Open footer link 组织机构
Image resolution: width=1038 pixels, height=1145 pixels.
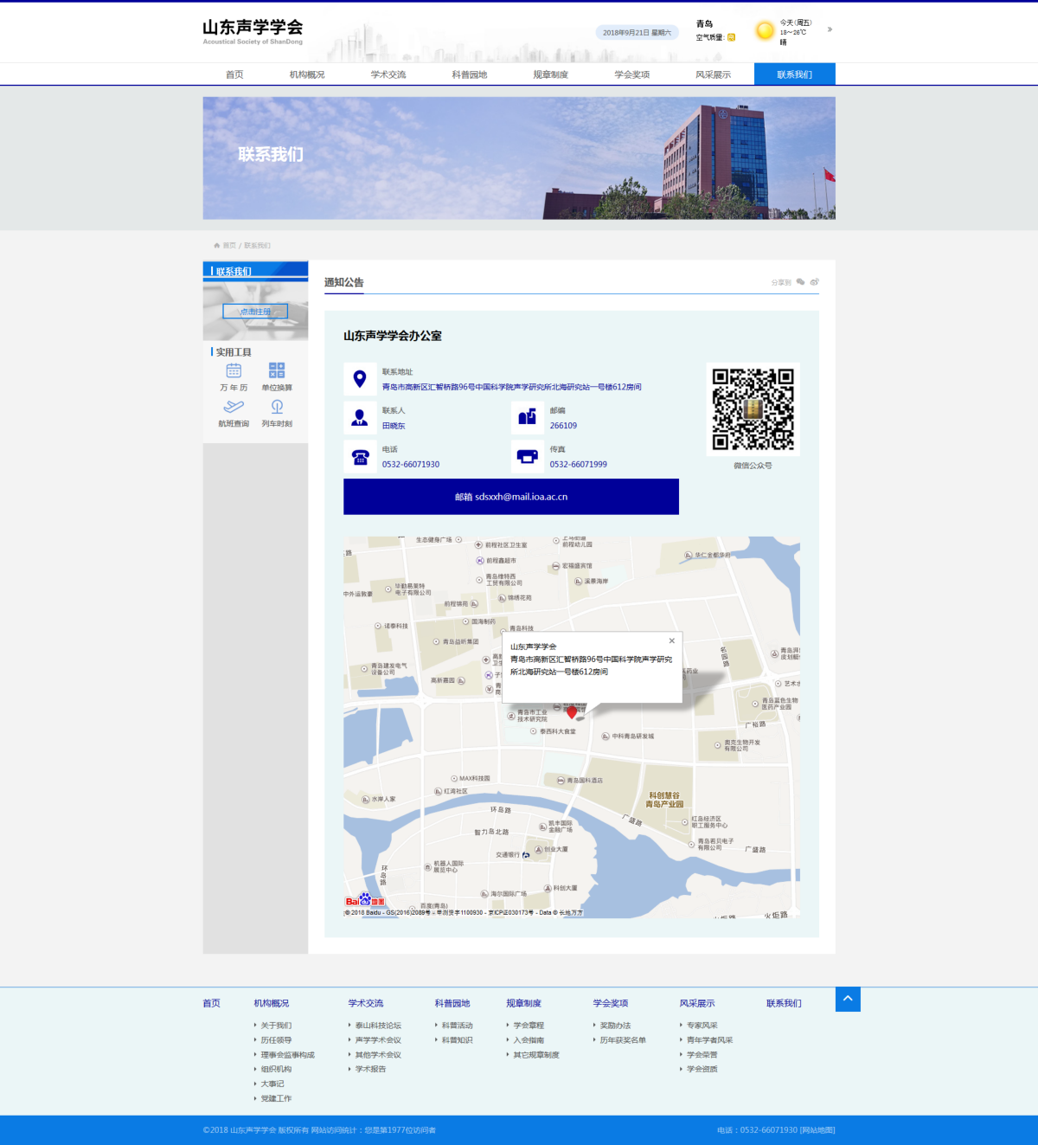tap(276, 1069)
